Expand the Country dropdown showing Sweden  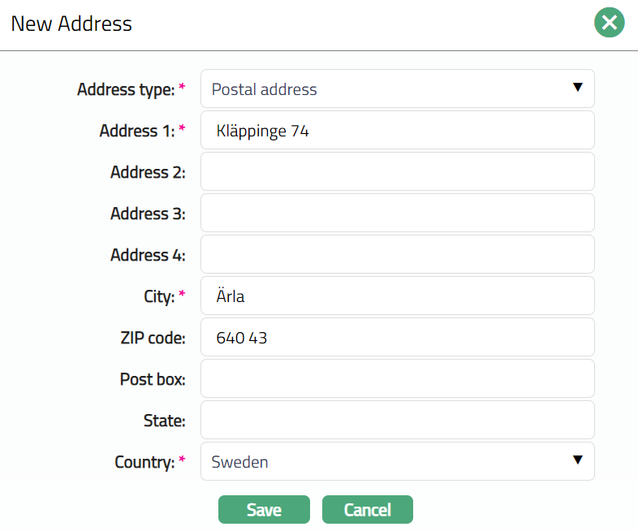click(397, 461)
